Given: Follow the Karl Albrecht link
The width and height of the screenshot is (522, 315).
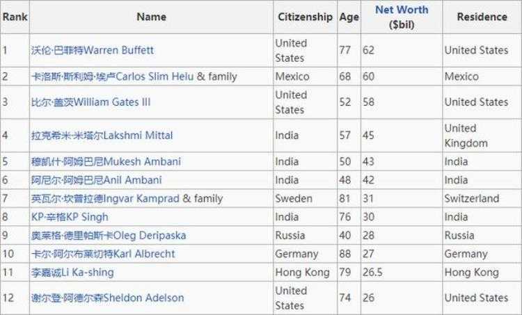Looking at the screenshot, I should 103,254.
